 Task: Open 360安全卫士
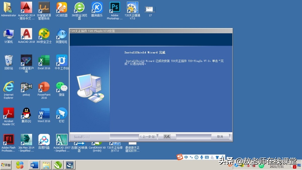[x=44, y=34]
